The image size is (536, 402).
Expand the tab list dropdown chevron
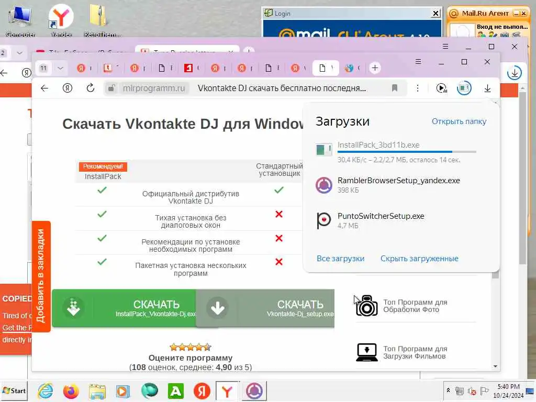pos(61,68)
